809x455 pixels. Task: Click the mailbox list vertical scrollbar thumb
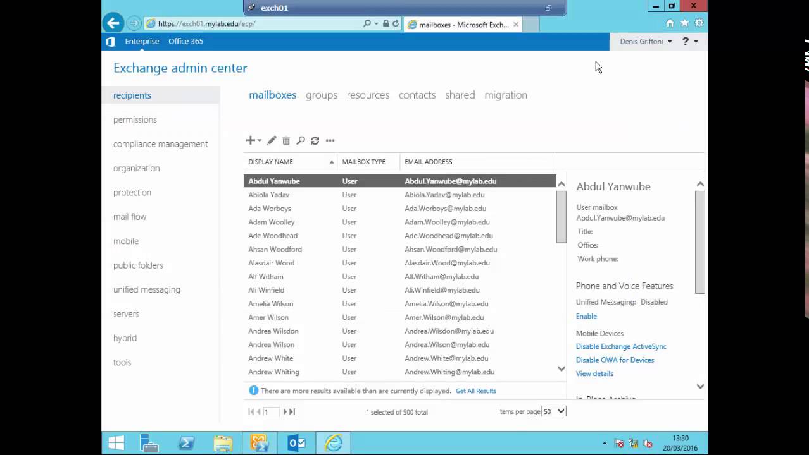[561, 216]
